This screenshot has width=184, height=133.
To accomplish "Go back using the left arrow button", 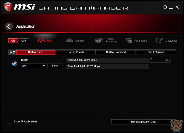I will pyautogui.click(x=9, y=26).
